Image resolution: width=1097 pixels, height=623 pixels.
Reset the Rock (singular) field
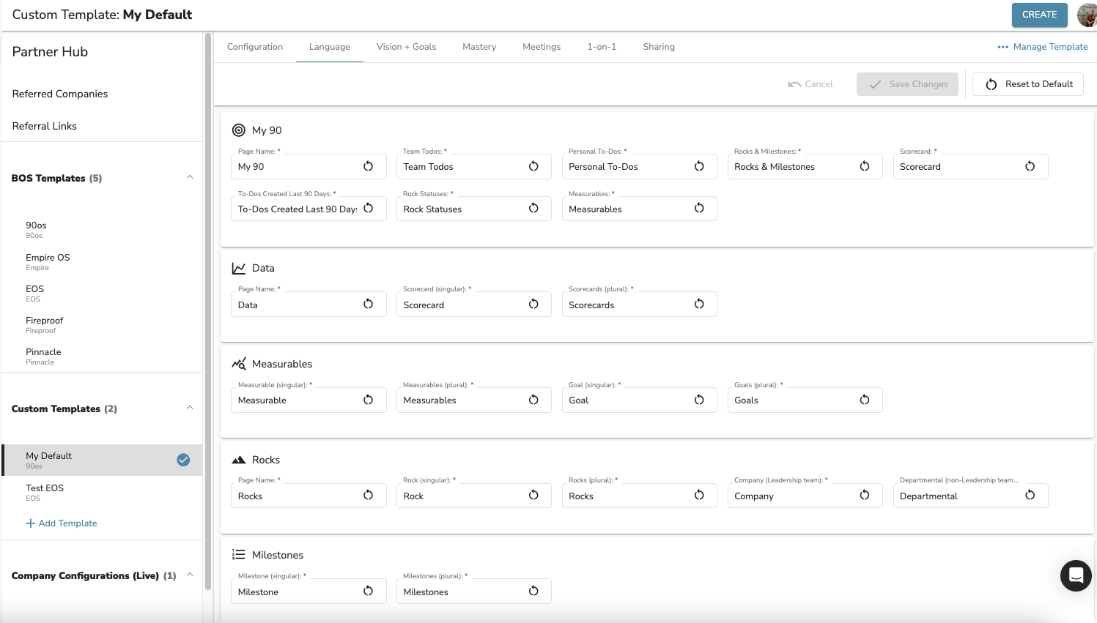click(534, 496)
